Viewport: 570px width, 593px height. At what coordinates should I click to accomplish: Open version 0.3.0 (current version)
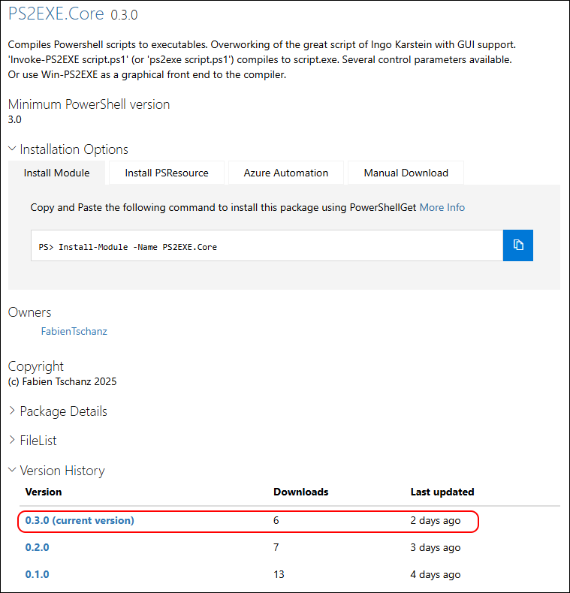[80, 520]
